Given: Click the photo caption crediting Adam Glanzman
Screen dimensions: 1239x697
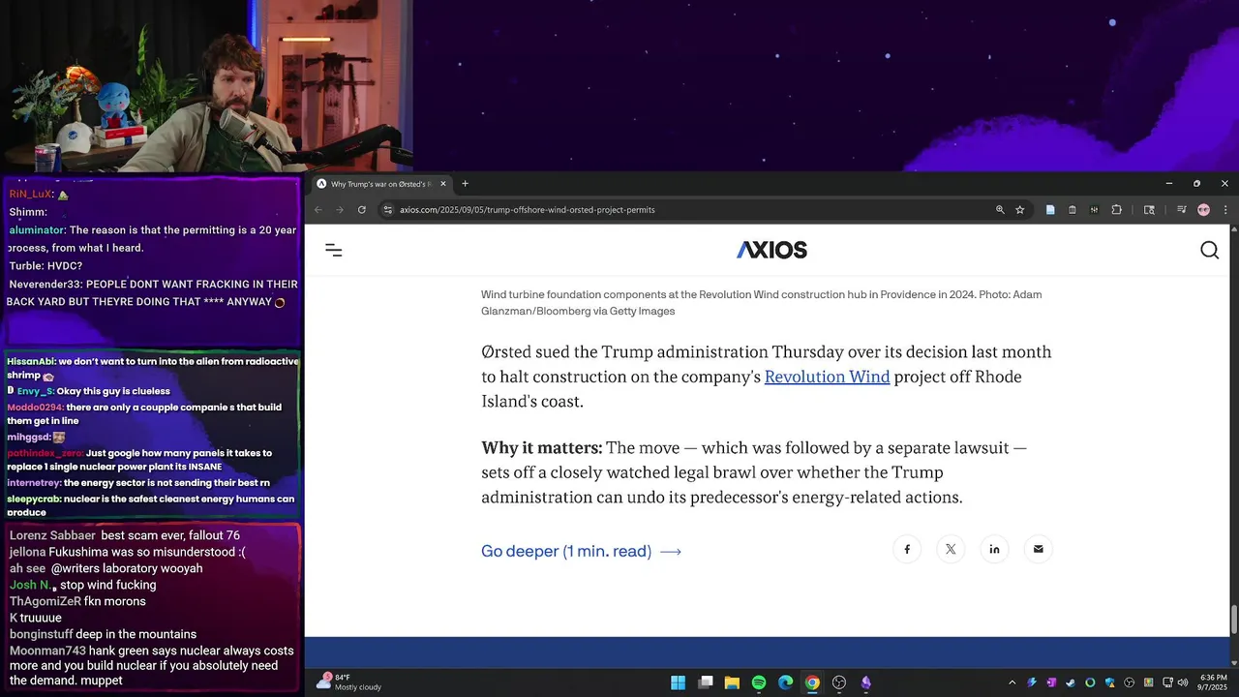Looking at the screenshot, I should pyautogui.click(x=762, y=303).
